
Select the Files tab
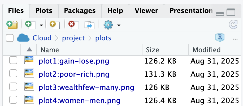[x=16, y=11]
